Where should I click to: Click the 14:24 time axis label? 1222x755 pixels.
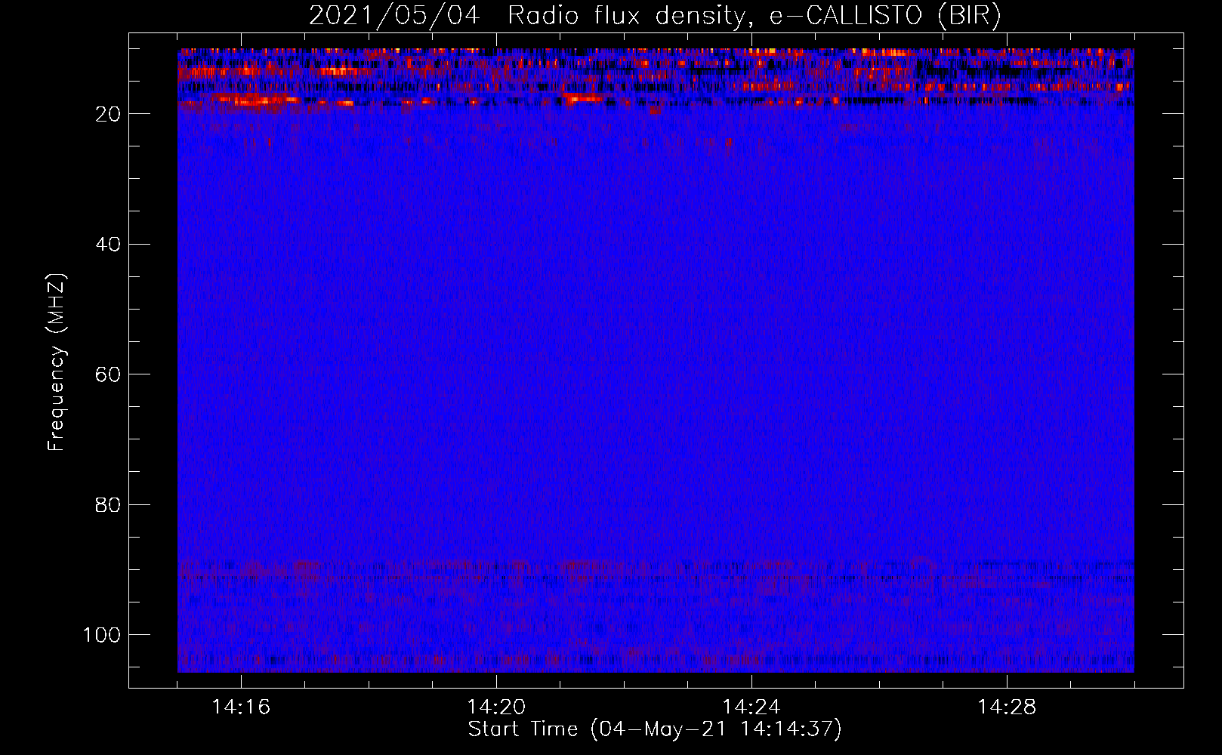pos(751,707)
